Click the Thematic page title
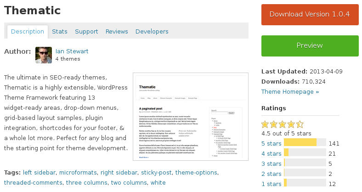The image size is (362, 192). (32, 11)
